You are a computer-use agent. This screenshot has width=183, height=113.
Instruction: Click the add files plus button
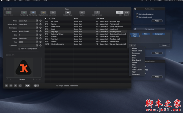(x=6, y=86)
